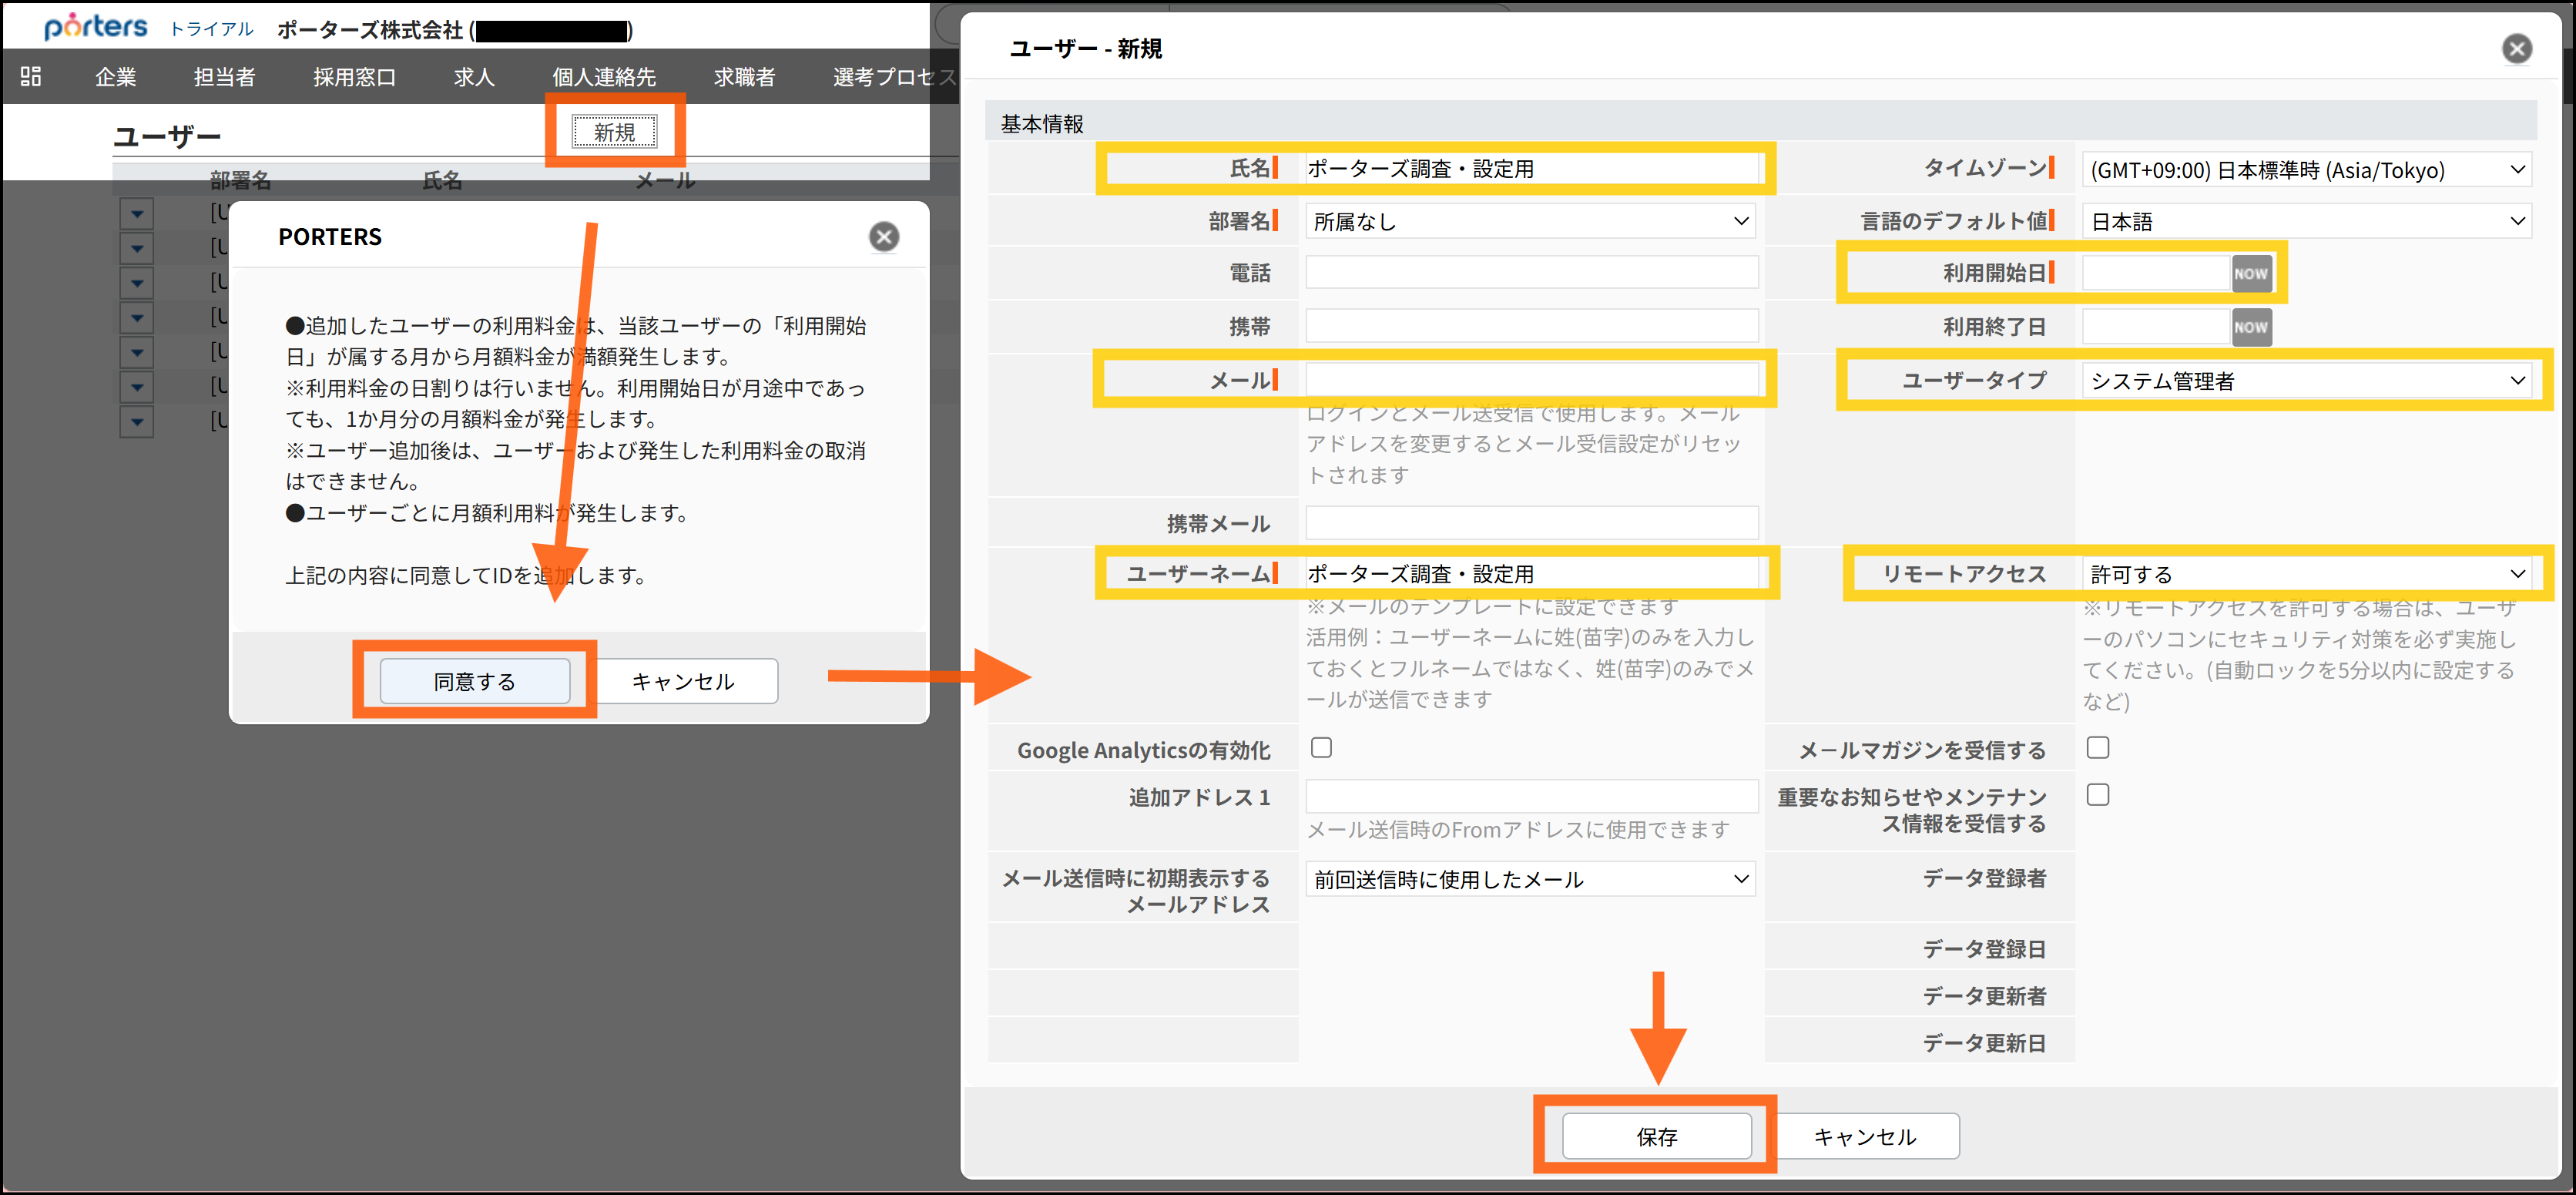Screen dimensions: 2576x1195
Task: Click the 電話 input field
Action: (x=1531, y=272)
